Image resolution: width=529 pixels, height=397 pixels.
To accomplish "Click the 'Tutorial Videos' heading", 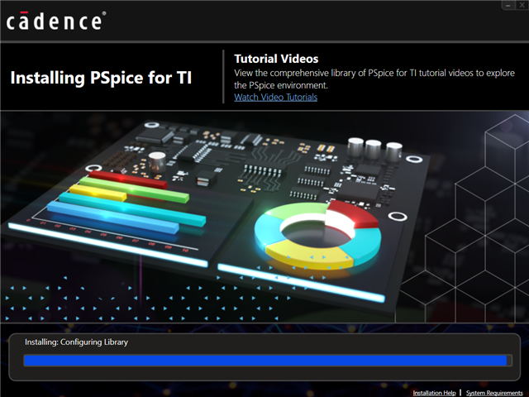I will pyautogui.click(x=276, y=59).
